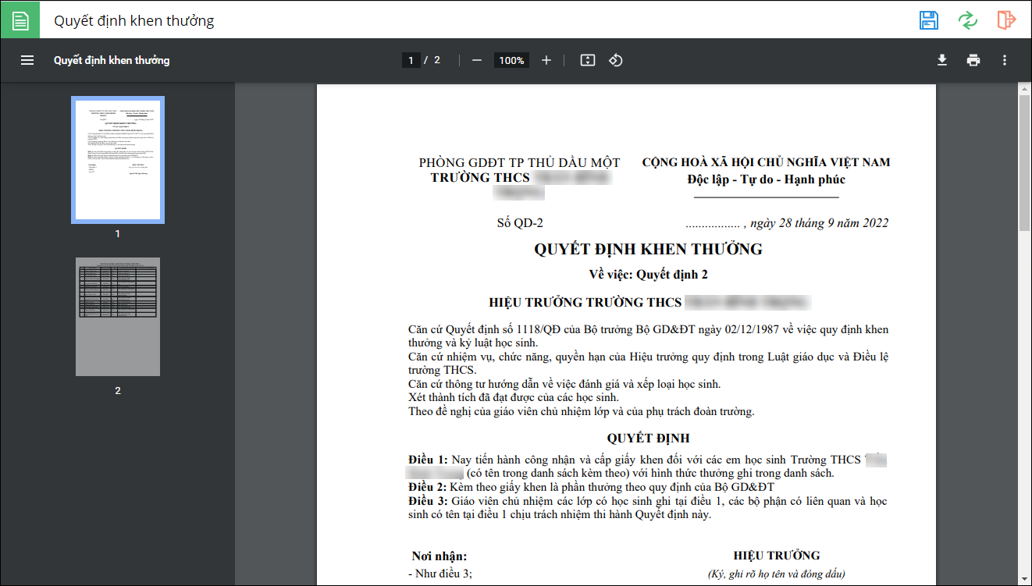Viewport: 1032px width, 586px height.
Task: Click 'CỘNG HOÀ XÃ HỘI CHỦ NGHĨA VIỆT NAM'
Action: click(x=766, y=162)
